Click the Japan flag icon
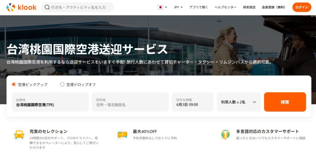This screenshot has height=155, width=316. (x=160, y=7)
